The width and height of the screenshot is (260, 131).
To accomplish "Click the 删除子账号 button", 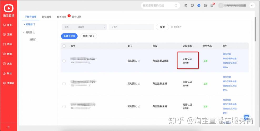I will click(89, 36).
